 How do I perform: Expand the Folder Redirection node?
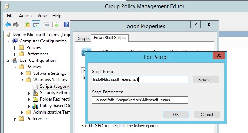pos(29,100)
